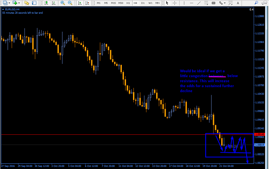
Task: Click the Profiles toolbar icon
Action: click(5, 3)
